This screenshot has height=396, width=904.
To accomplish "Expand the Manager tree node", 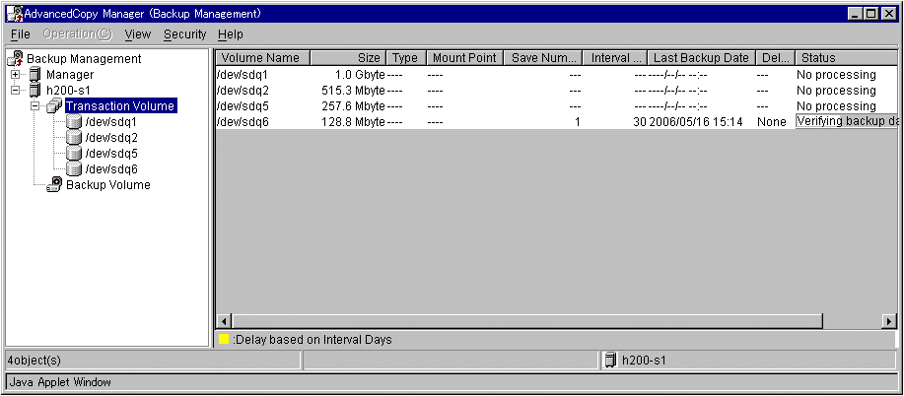I will (x=16, y=74).
